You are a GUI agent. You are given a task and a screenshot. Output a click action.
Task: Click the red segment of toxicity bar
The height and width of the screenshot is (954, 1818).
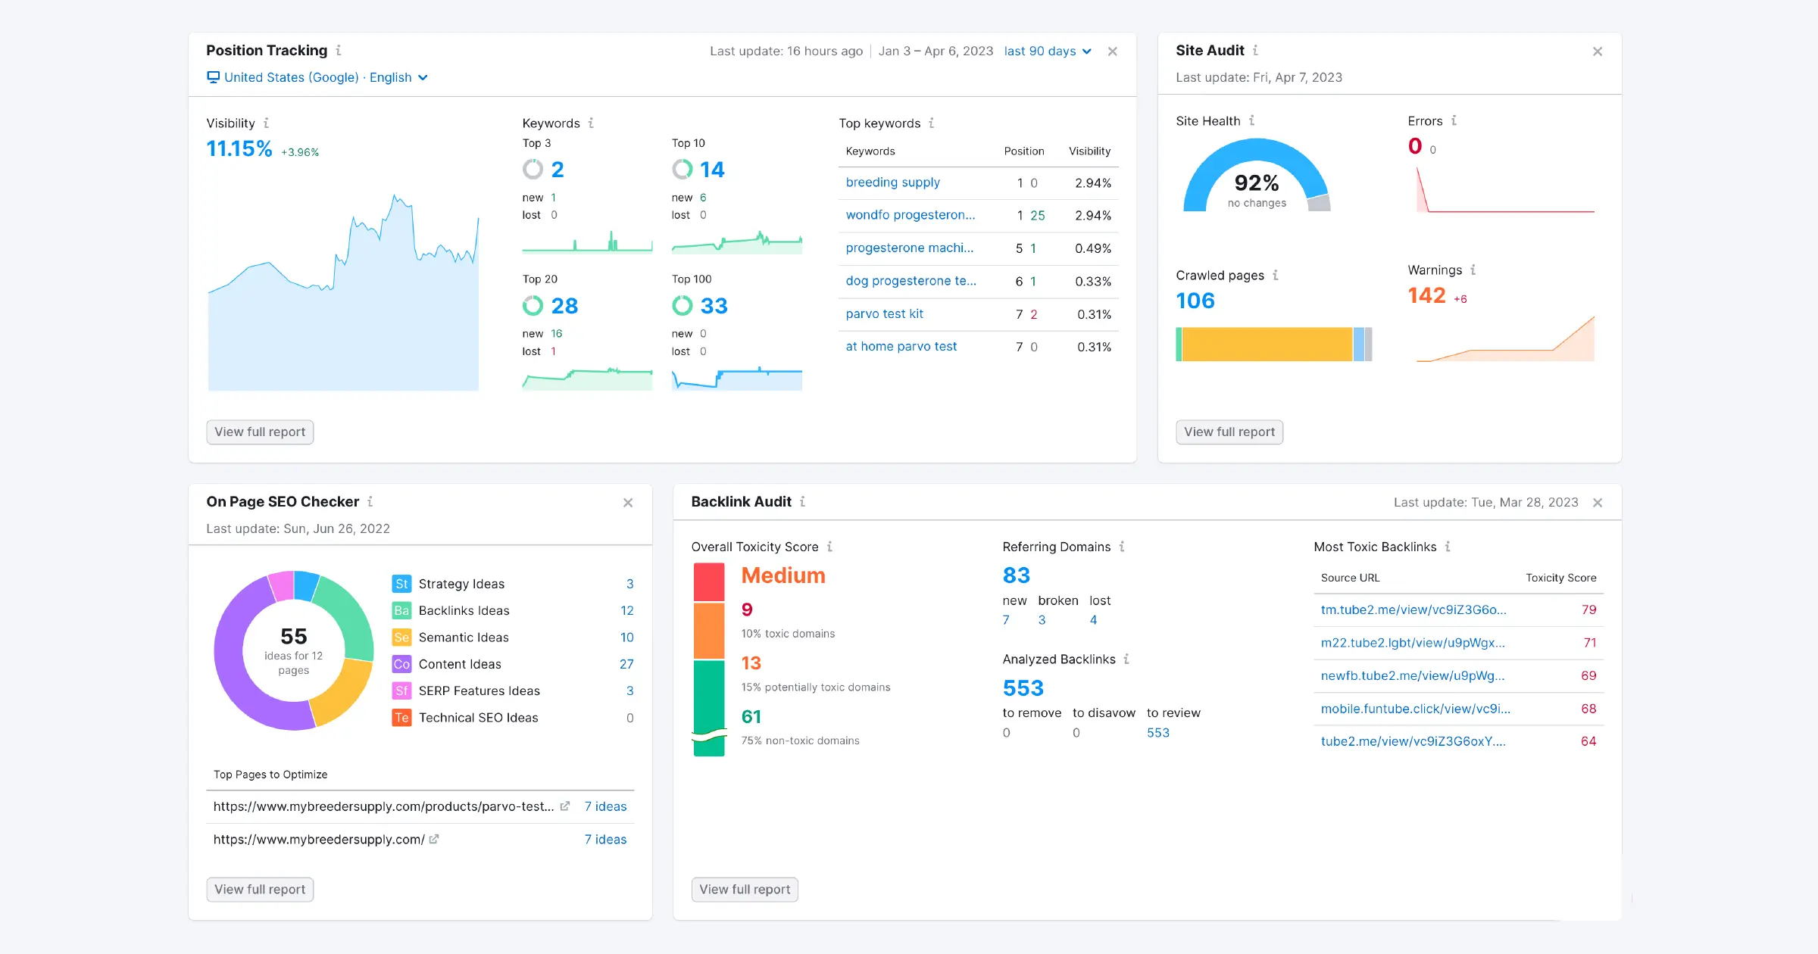tap(709, 582)
